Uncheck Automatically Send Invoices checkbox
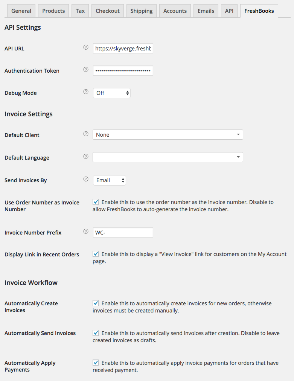This screenshot has width=294, height=381. click(96, 333)
